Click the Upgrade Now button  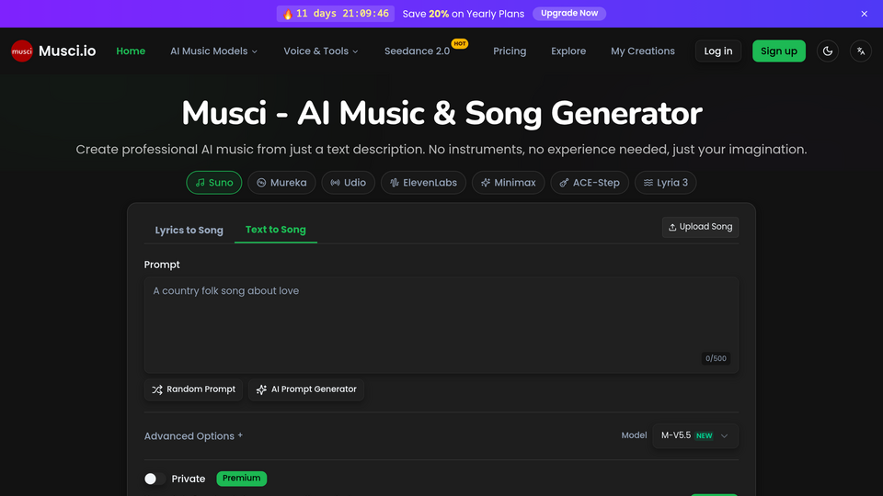click(569, 14)
